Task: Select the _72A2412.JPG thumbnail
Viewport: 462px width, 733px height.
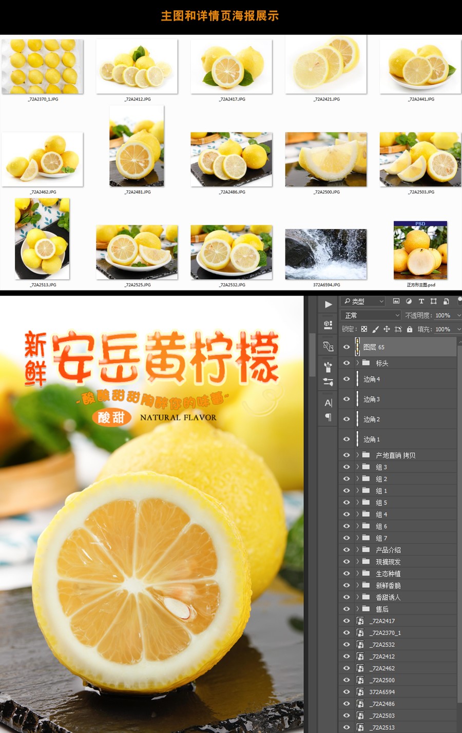Action: [x=137, y=66]
